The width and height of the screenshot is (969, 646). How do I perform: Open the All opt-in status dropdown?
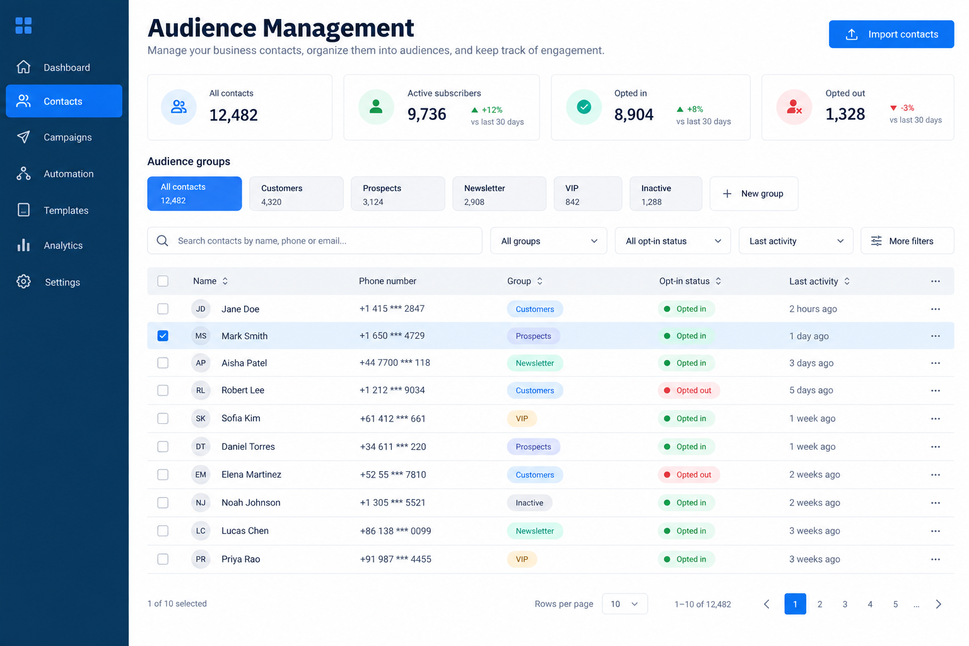point(672,241)
